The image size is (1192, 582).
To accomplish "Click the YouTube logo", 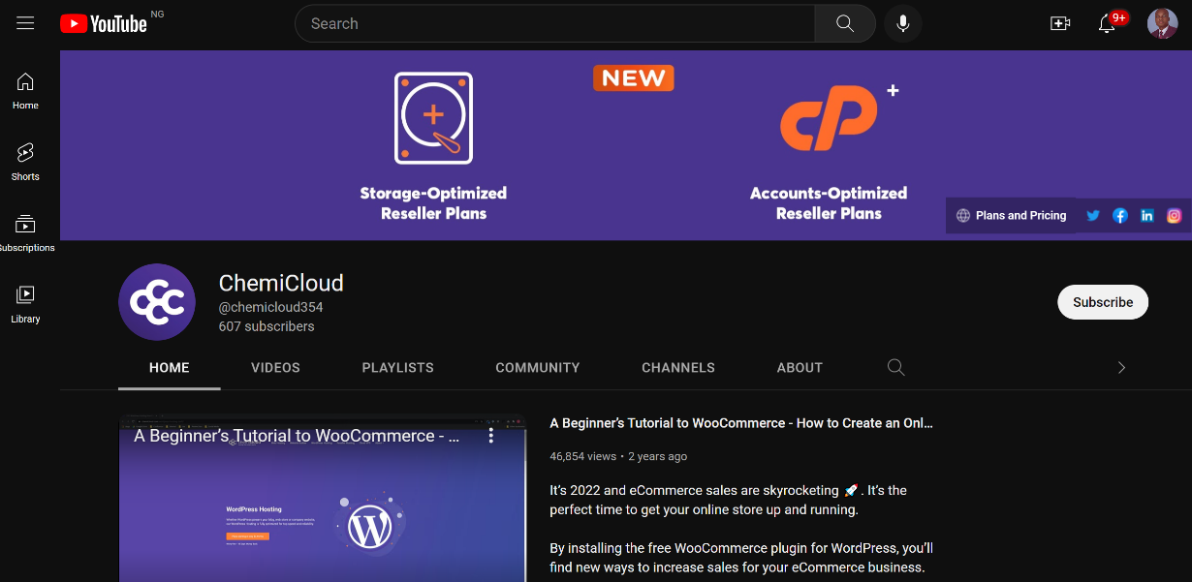I will [104, 24].
